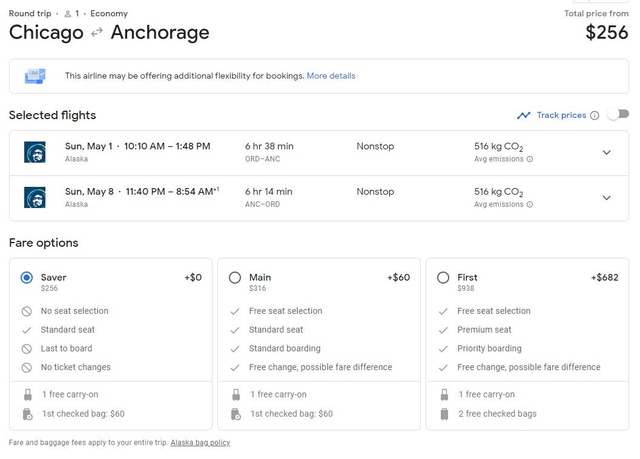Click '11:40 PM – 8:54 AM' return time
This screenshot has height=459, width=640.
click(x=172, y=192)
